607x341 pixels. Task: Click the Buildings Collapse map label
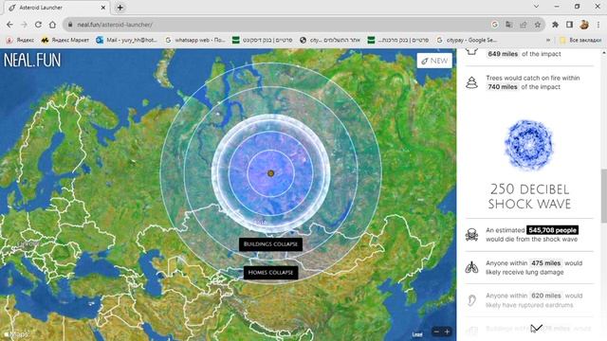point(270,244)
